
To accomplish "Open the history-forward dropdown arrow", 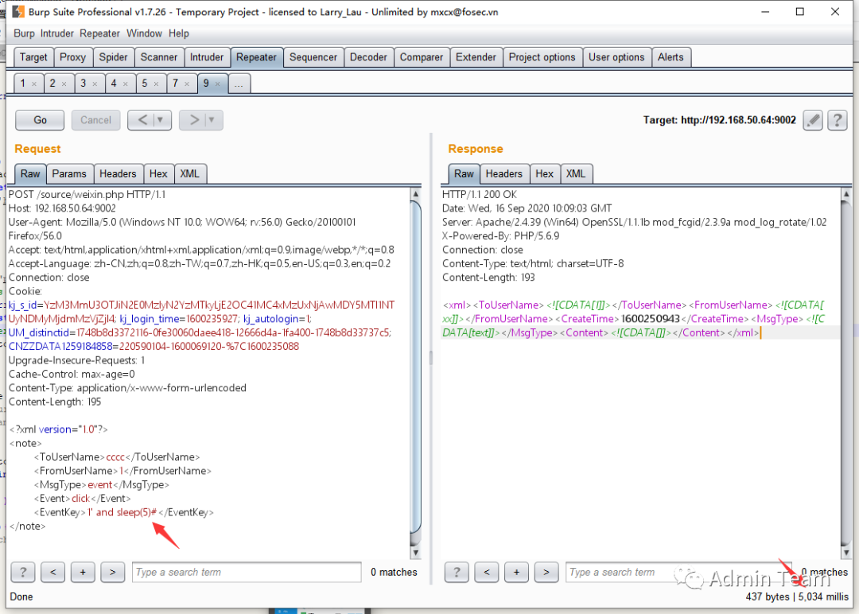I will coord(212,120).
